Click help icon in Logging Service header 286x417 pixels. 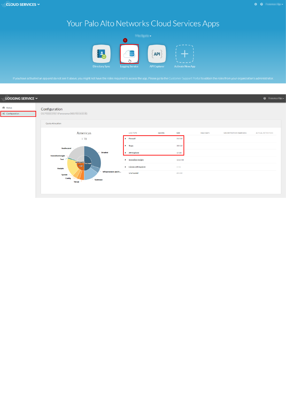click(264, 98)
